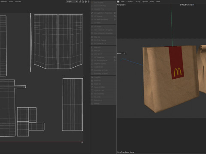Apply Mirror U to UVs
This screenshot has width=206, height=154.
(103, 47)
